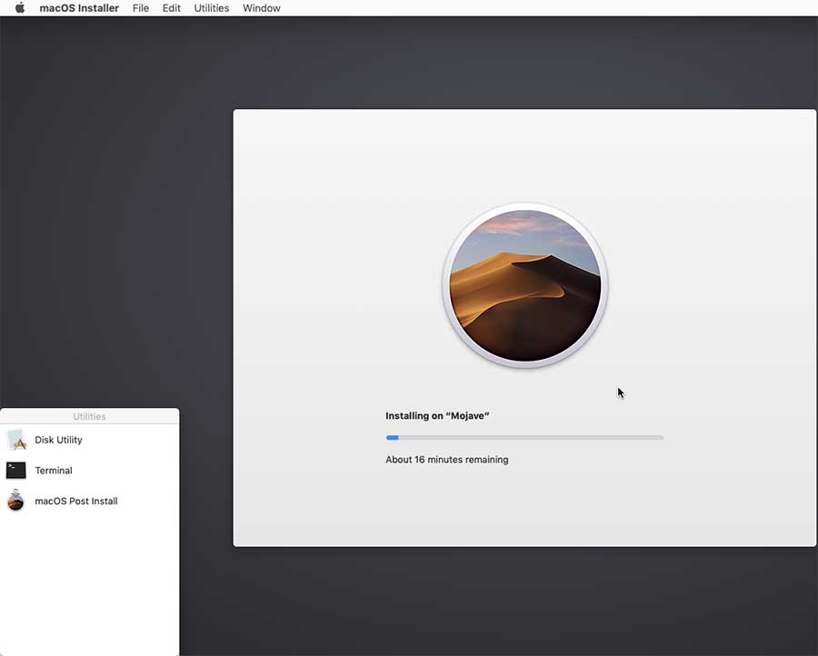Open the Utilities menu in menu bar
The height and width of the screenshot is (656, 818).
[x=211, y=8]
